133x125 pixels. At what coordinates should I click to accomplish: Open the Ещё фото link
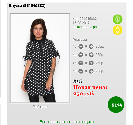tap(40, 107)
